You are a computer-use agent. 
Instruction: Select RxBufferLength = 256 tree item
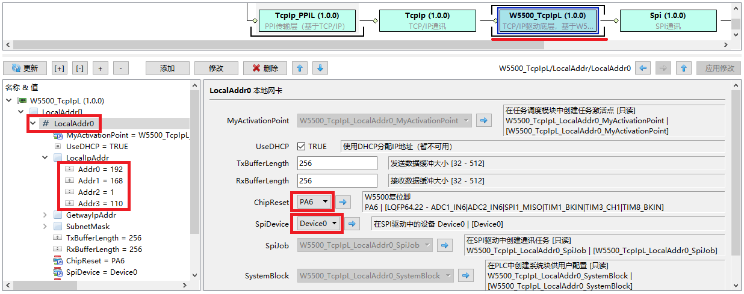click(x=104, y=249)
